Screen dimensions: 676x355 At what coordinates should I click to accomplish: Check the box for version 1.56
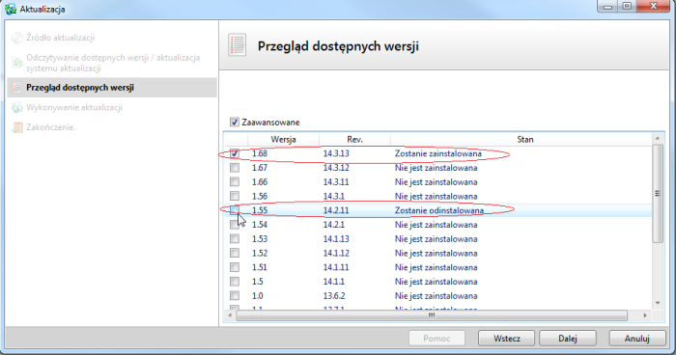click(235, 196)
